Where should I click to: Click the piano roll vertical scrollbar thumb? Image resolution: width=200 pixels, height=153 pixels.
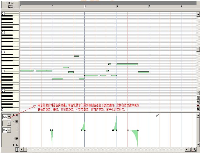(198, 49)
